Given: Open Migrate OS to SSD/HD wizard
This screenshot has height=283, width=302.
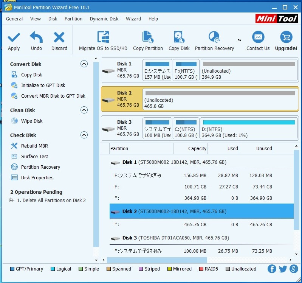Looking at the screenshot, I should click(x=103, y=41).
